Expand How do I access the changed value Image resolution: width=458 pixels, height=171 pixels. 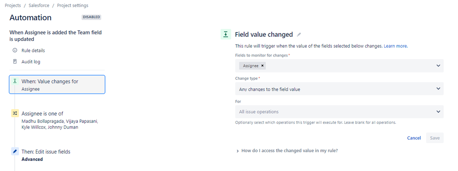pyautogui.click(x=287, y=151)
